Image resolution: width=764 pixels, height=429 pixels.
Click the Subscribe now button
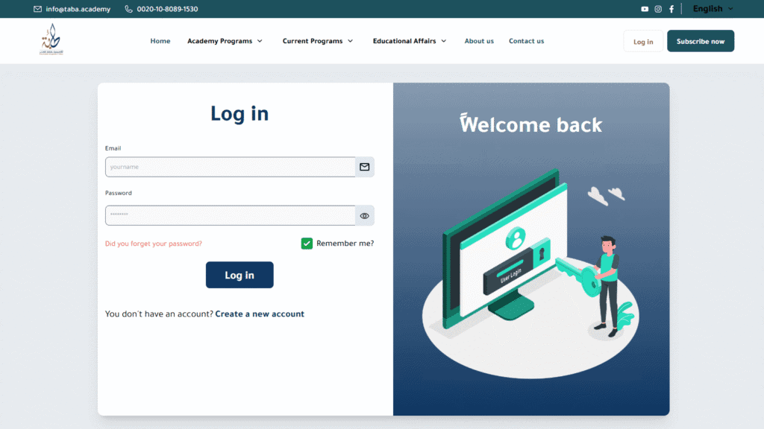[x=700, y=42]
